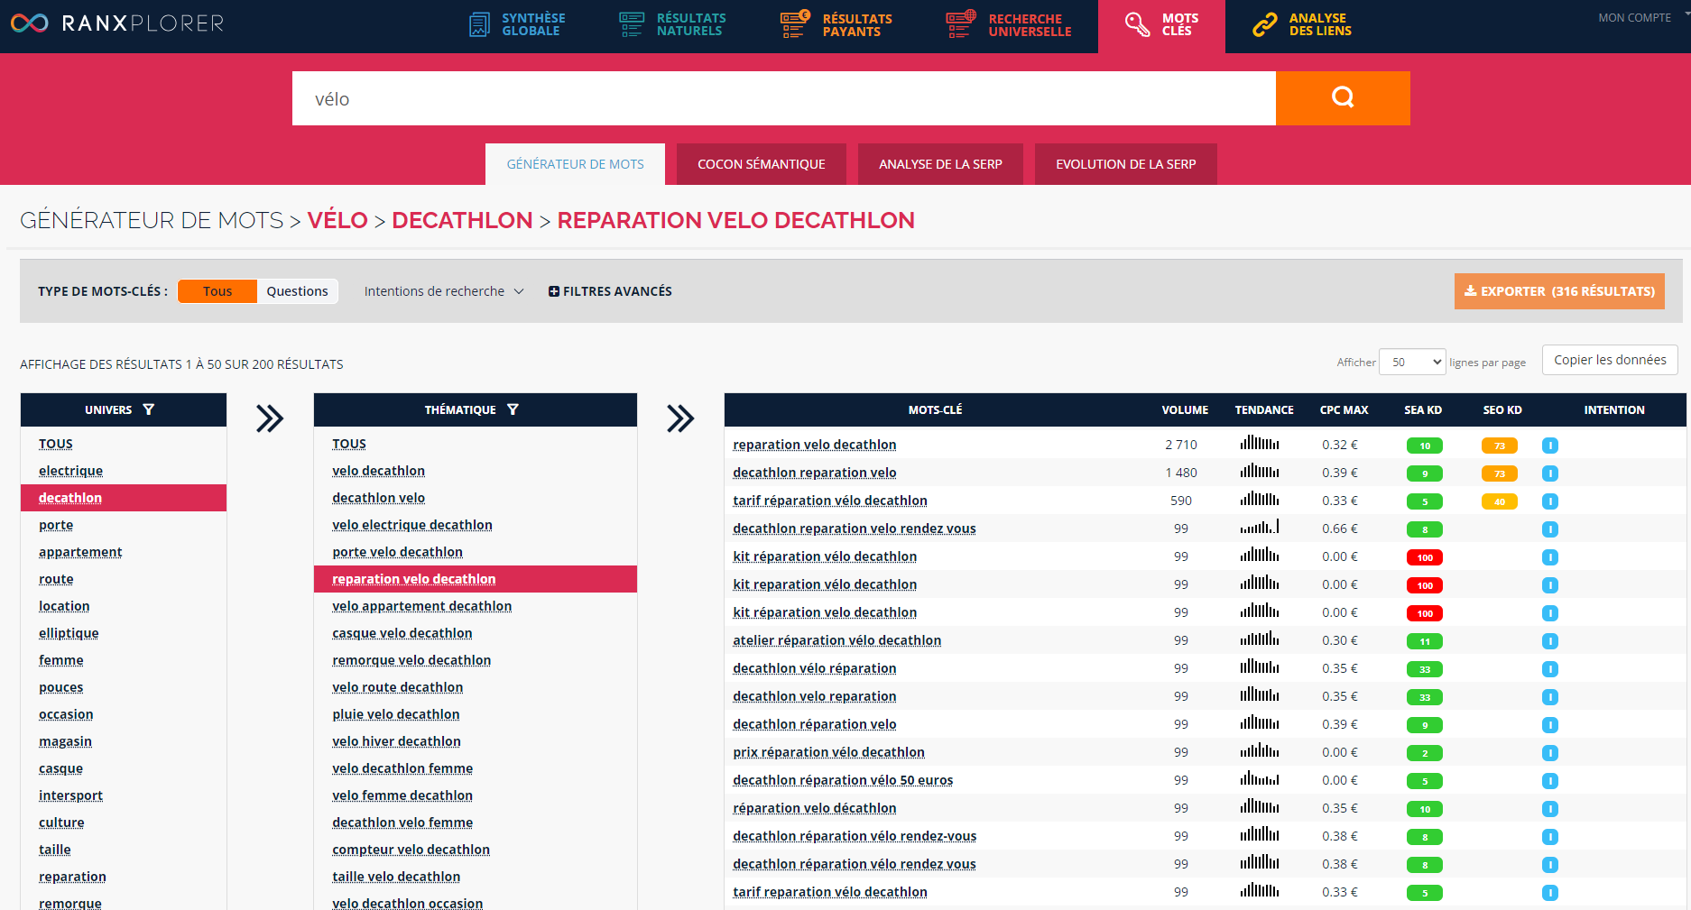Click Copier les données button
Viewport: 1691px width, 910px height.
(1610, 360)
